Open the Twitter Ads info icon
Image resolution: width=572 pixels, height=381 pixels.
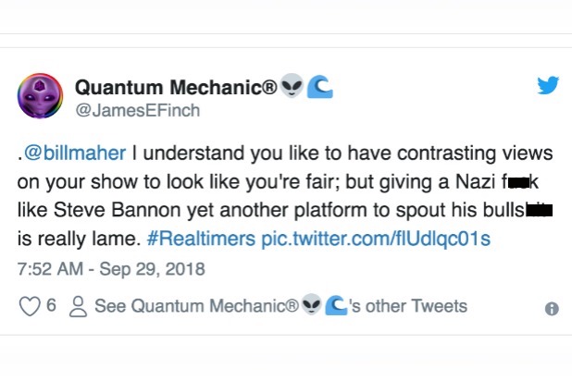pos(552,309)
